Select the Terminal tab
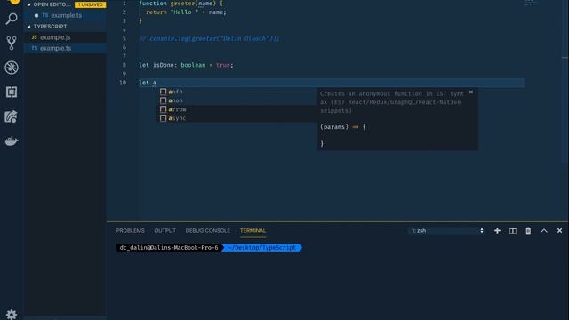Viewport: 569px width, 320px height. point(252,231)
